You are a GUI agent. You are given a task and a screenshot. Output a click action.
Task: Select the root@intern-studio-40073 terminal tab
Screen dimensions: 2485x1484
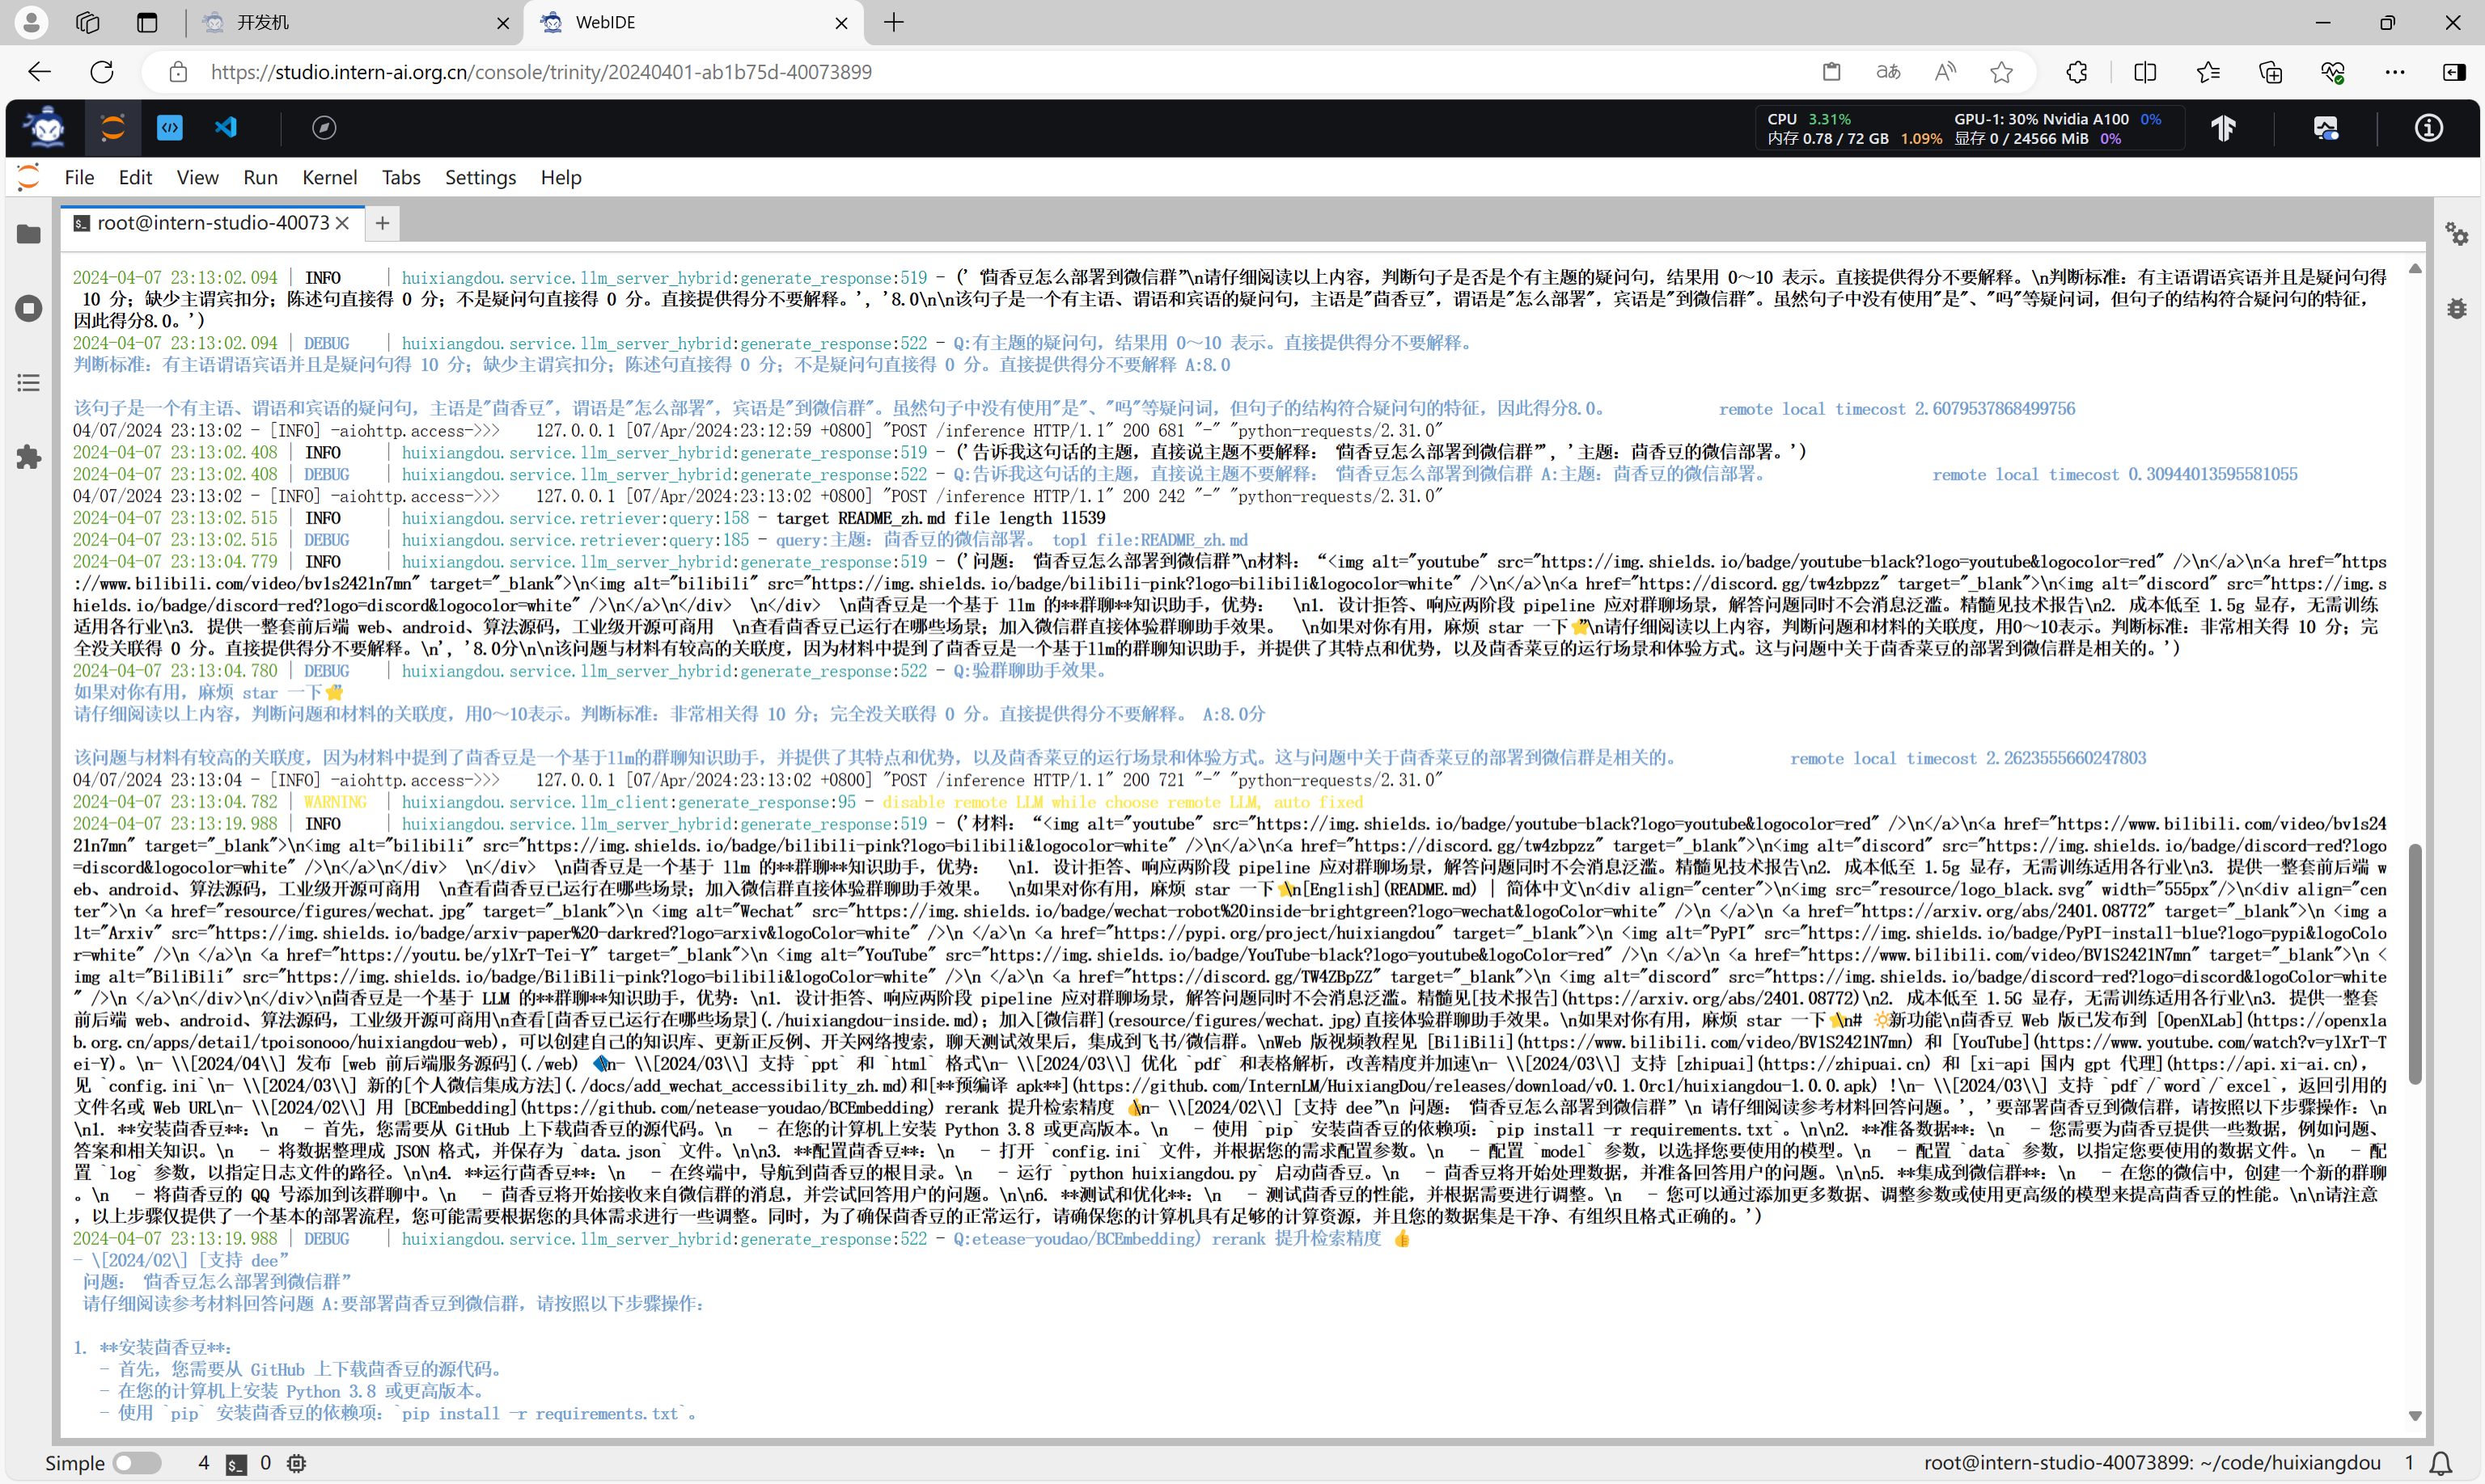click(212, 223)
